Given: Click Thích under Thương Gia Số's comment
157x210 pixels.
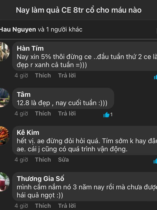Looking at the screenshot, I should [x=43, y=206].
